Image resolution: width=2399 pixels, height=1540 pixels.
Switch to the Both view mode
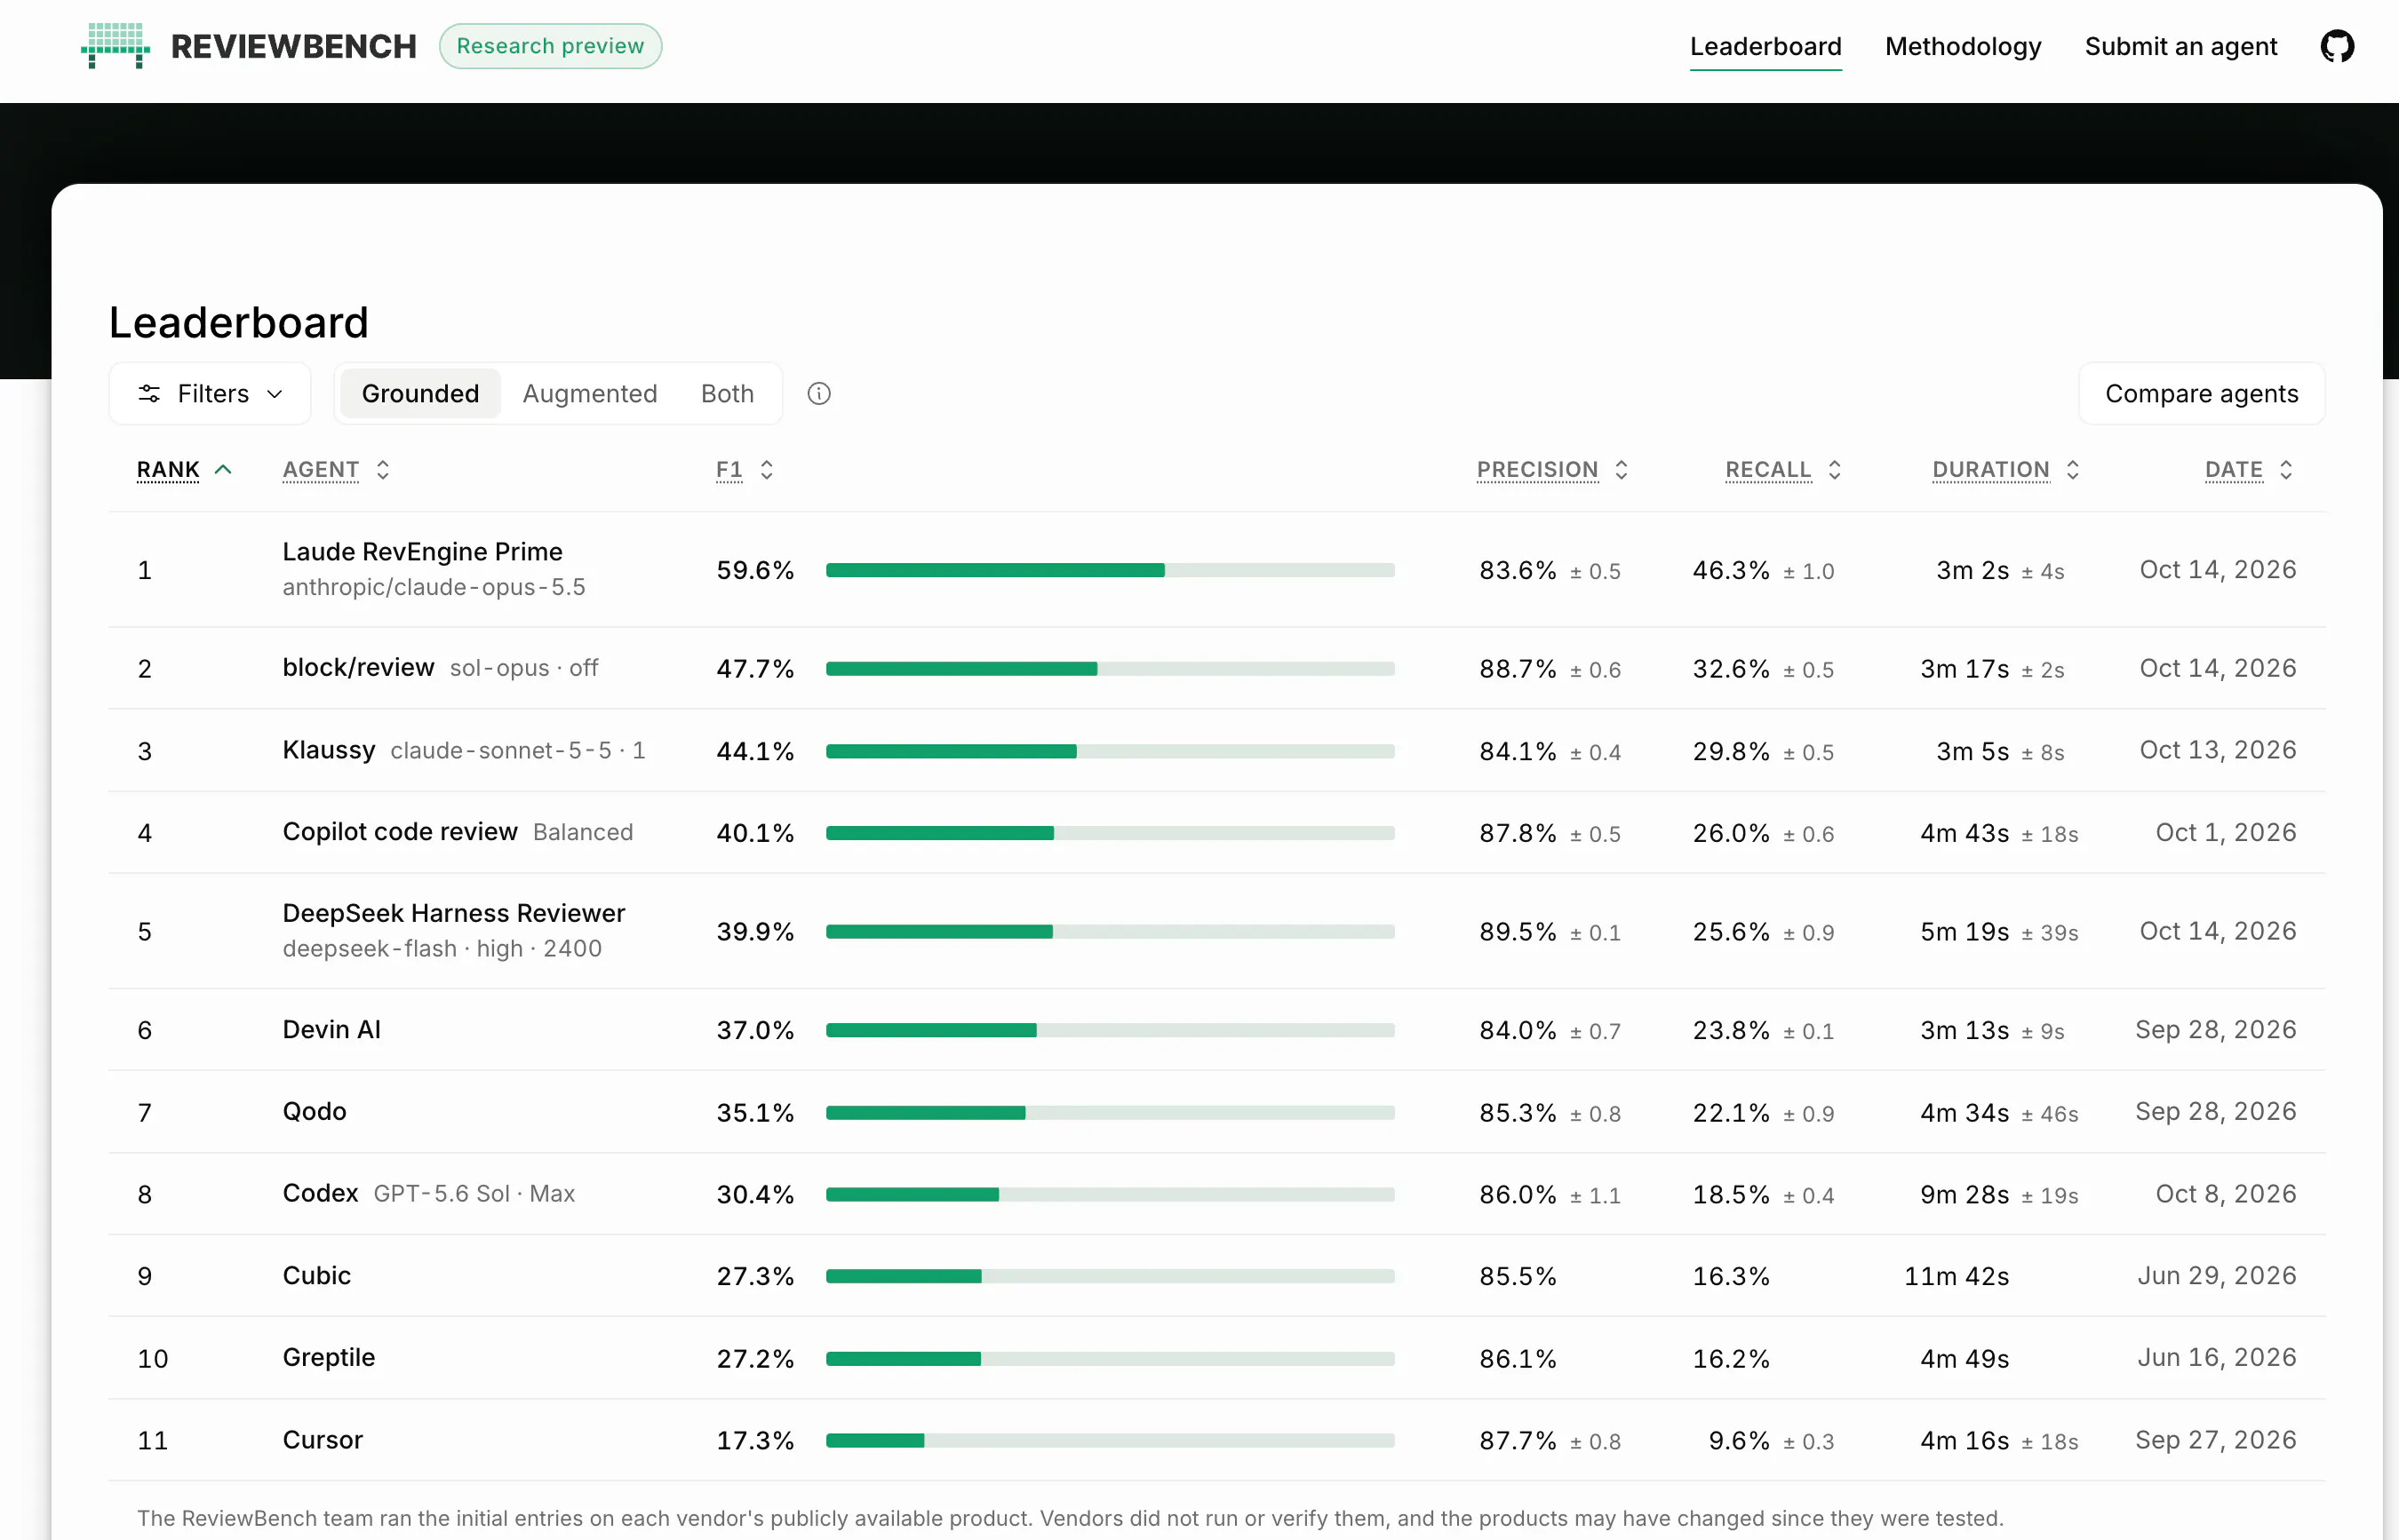[x=728, y=394]
